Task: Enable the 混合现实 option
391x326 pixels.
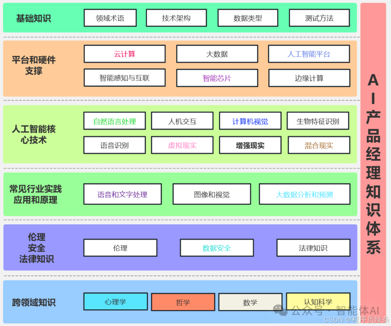Action: click(x=319, y=145)
